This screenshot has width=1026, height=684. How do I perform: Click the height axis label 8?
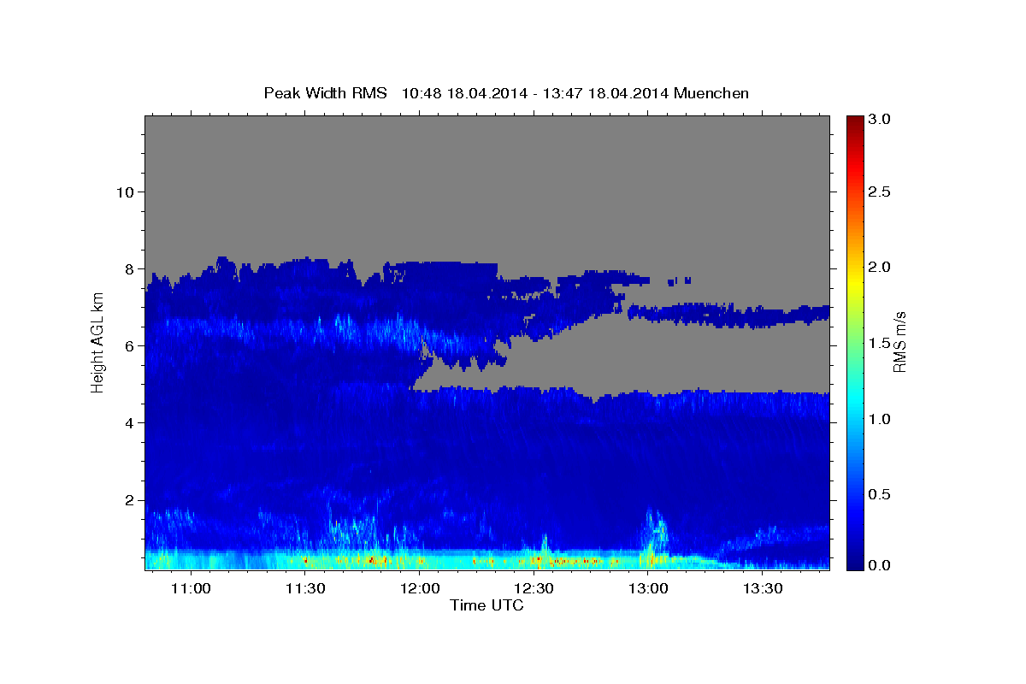[x=132, y=268]
